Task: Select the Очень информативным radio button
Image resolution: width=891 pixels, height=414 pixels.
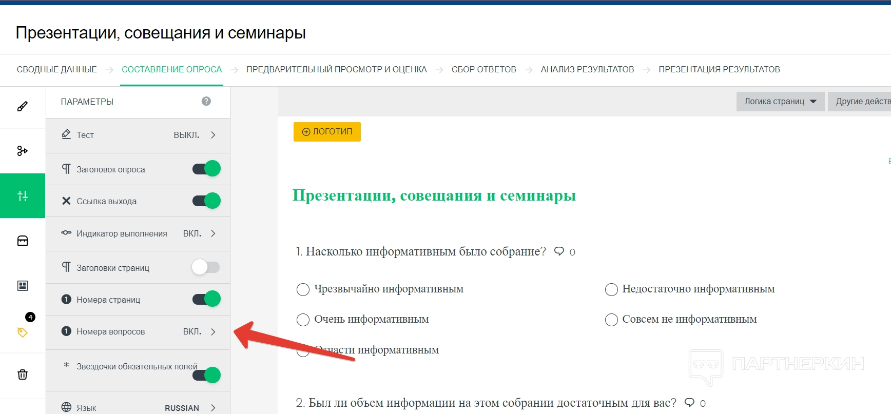Action: (303, 320)
